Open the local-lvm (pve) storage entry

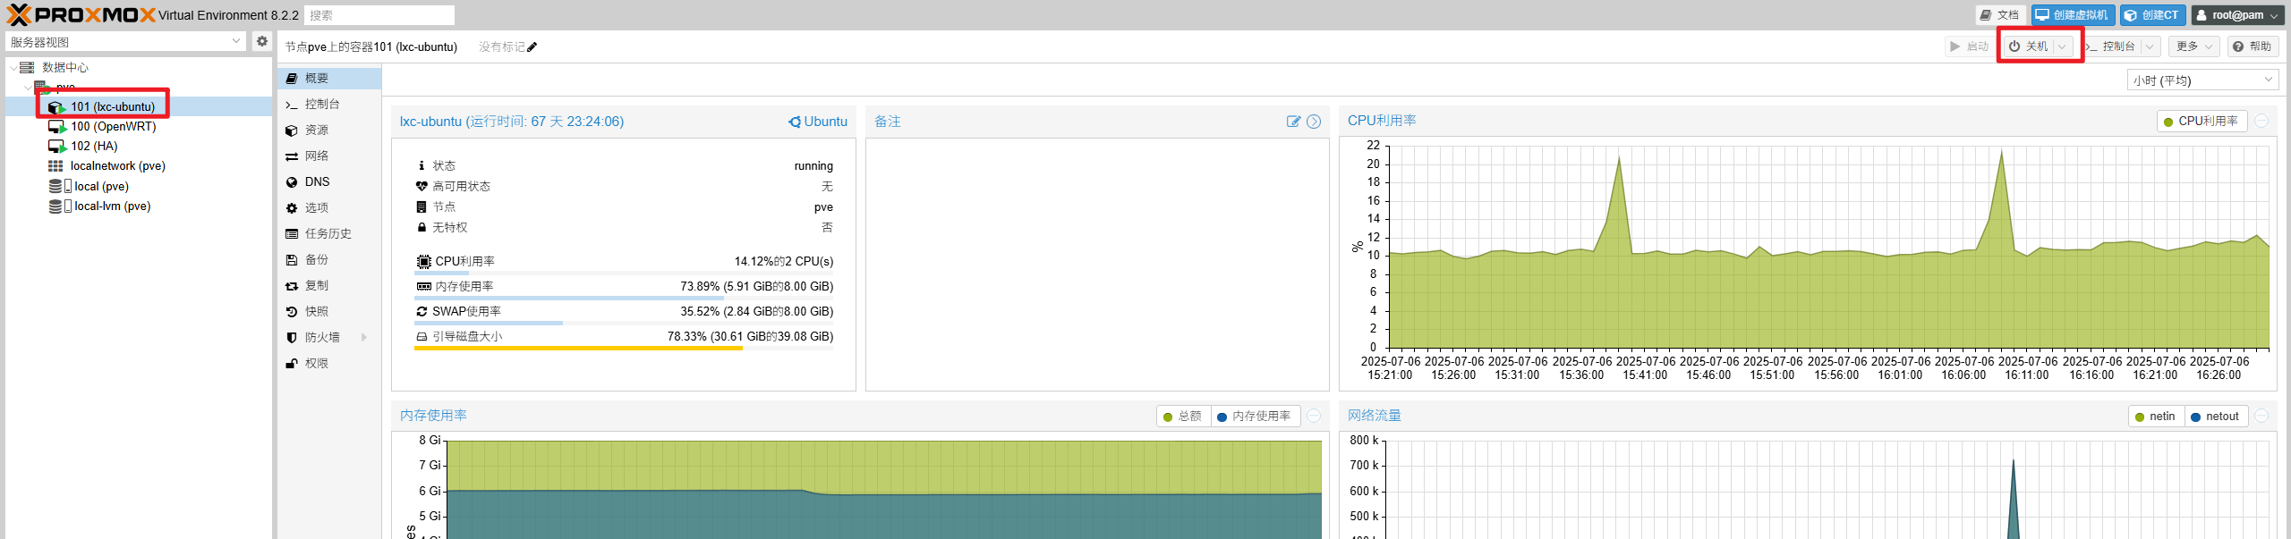coord(112,206)
